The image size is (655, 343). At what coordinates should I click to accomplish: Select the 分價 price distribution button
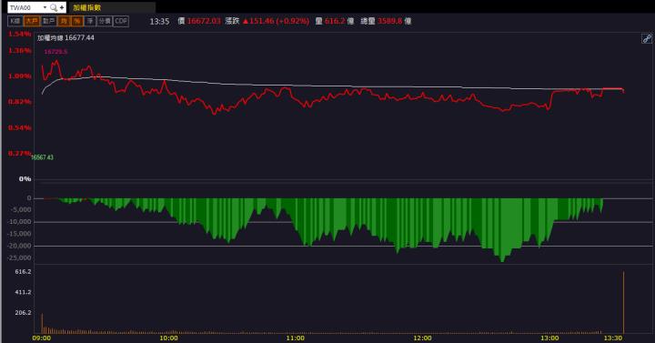[x=105, y=21]
